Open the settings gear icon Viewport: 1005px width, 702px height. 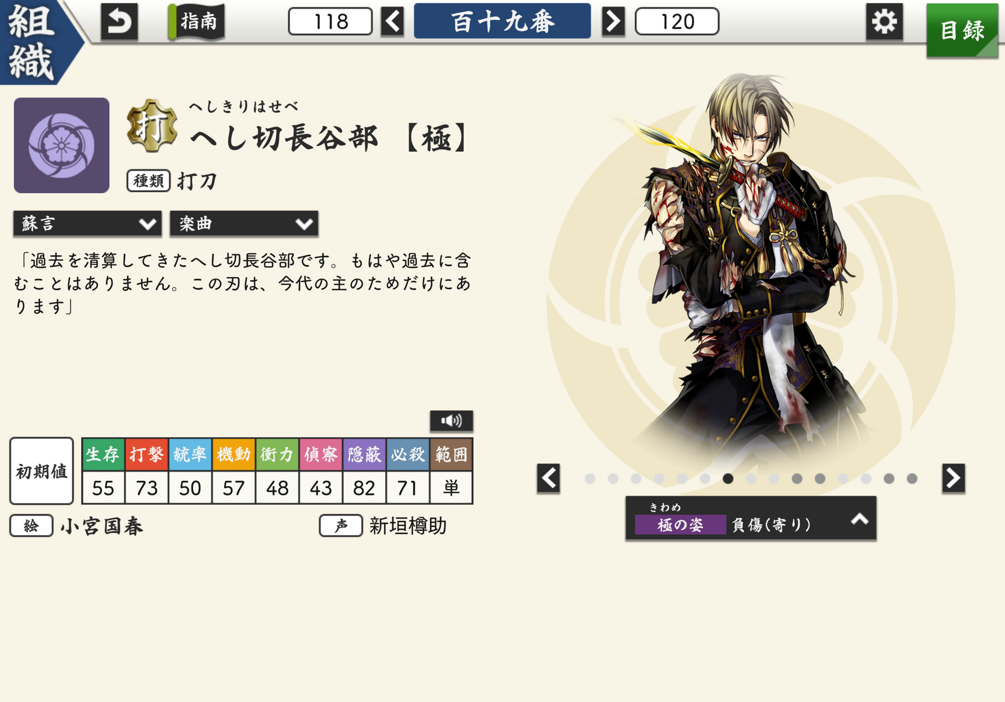(x=884, y=22)
